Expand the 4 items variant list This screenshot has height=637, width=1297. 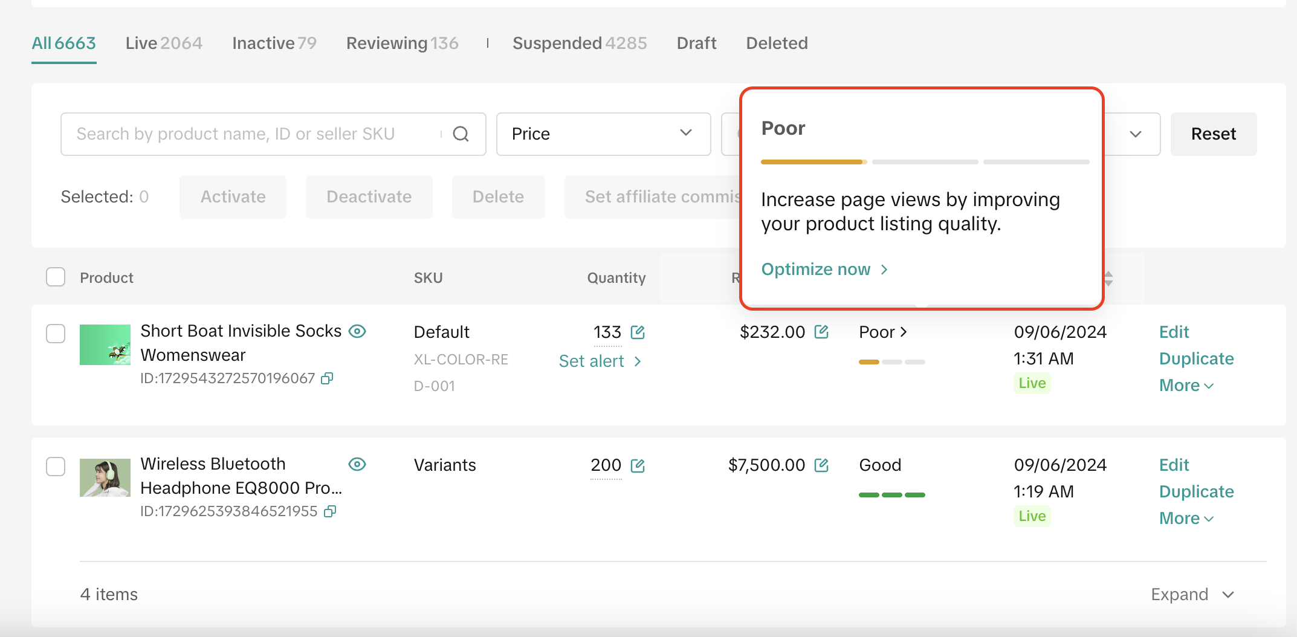[1192, 595]
